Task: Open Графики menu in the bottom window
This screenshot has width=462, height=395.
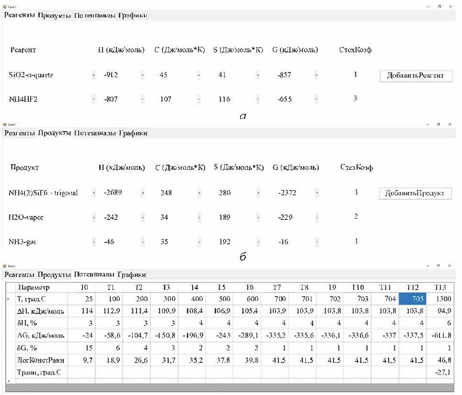Action: coord(132,275)
